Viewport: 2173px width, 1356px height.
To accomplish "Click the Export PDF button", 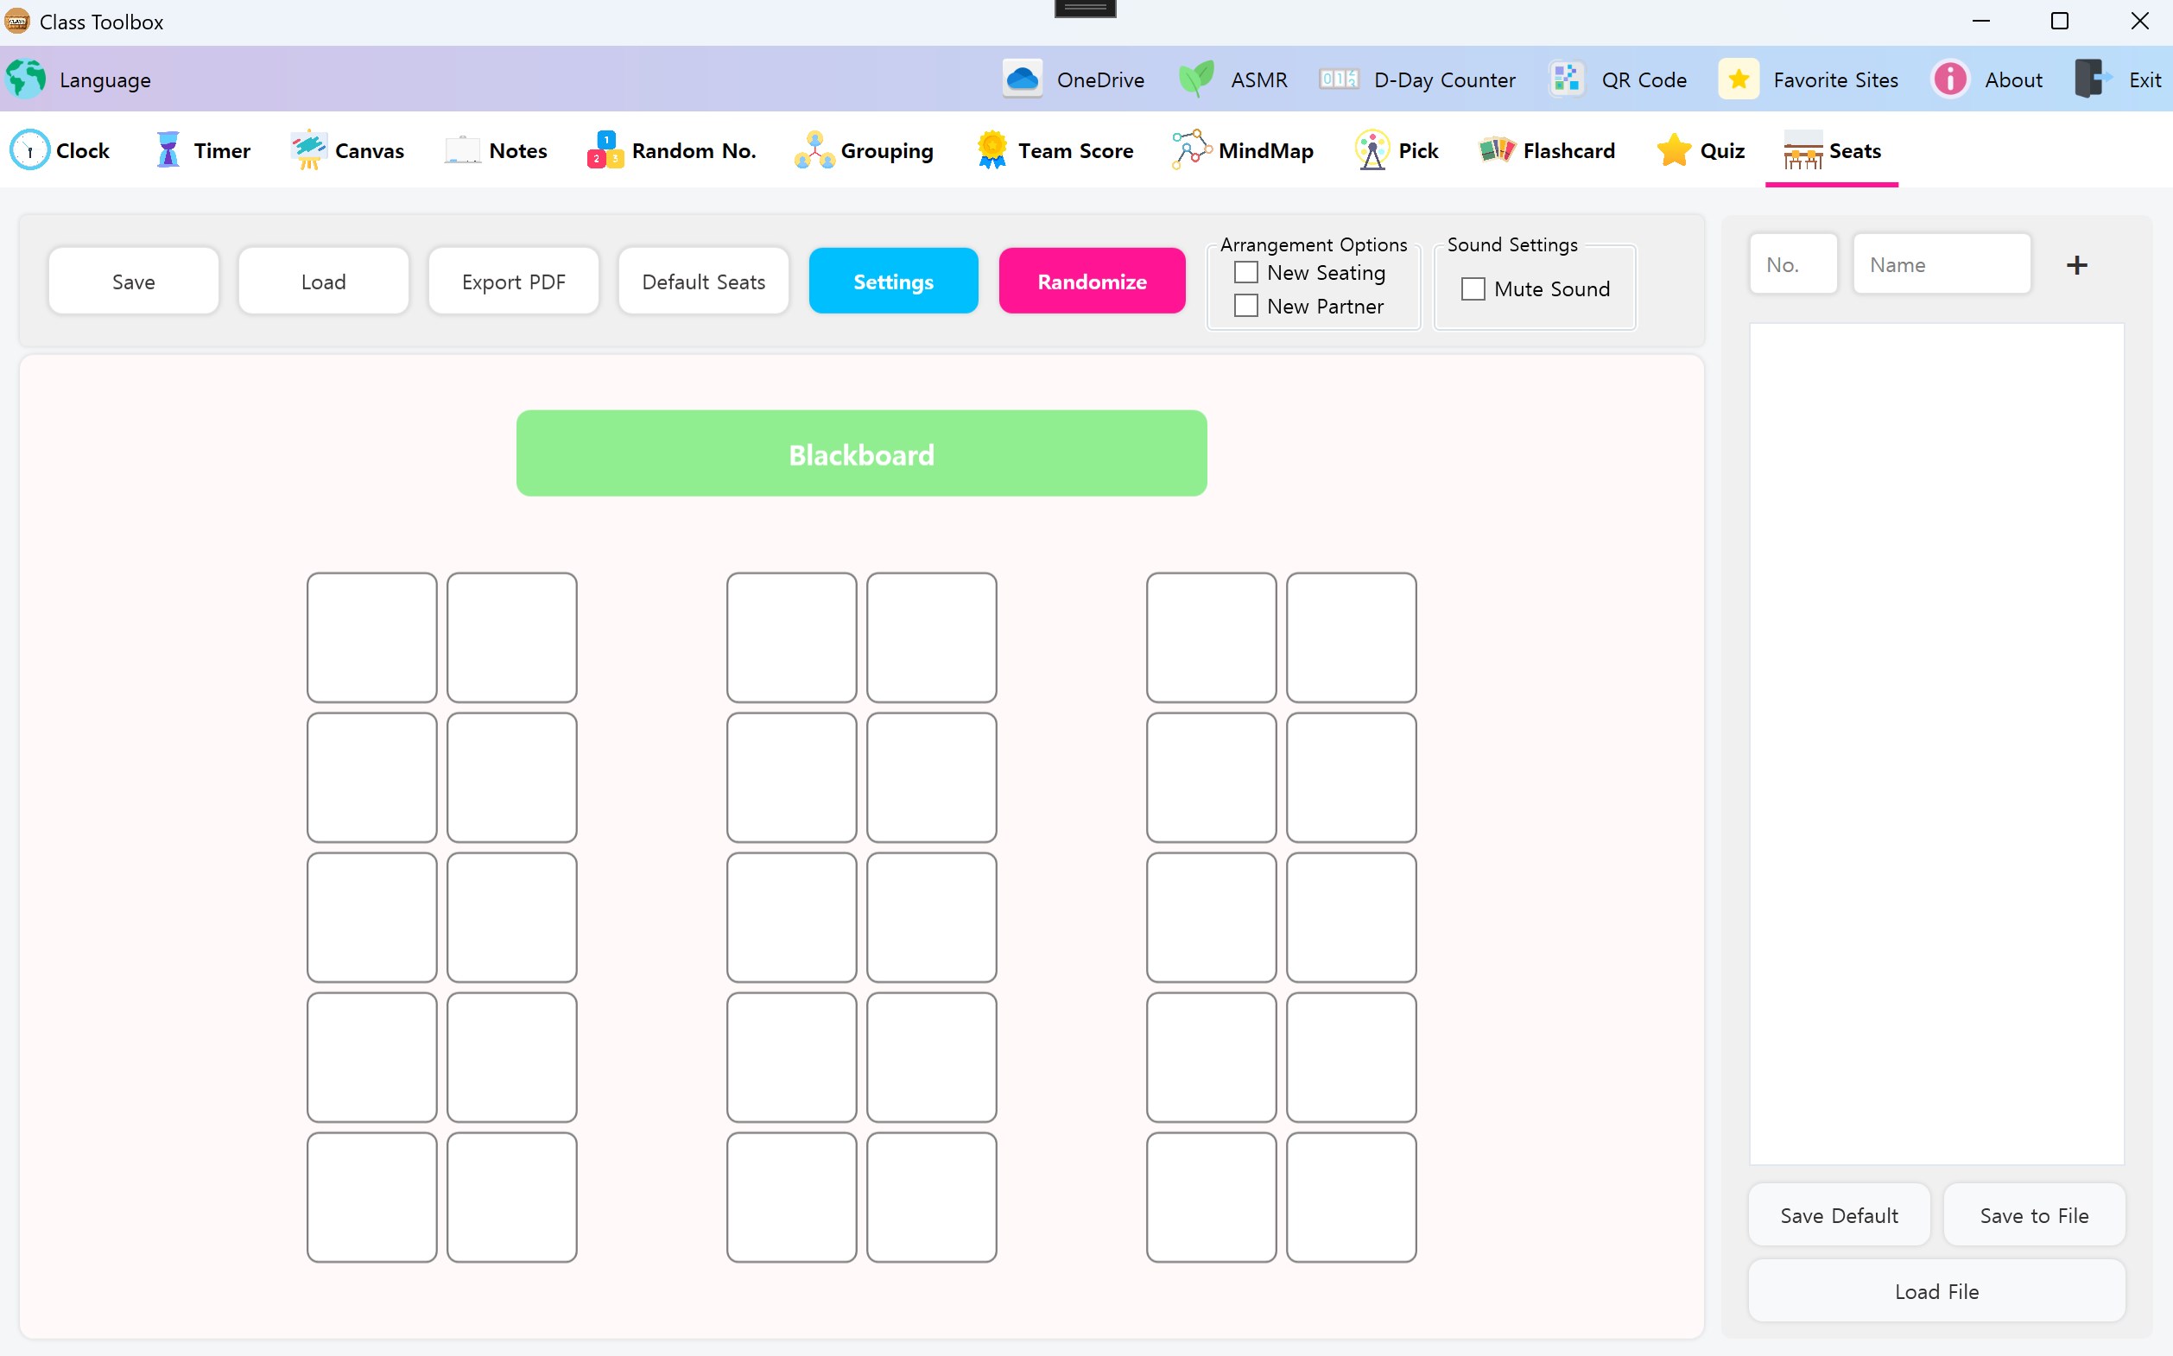I will [513, 282].
